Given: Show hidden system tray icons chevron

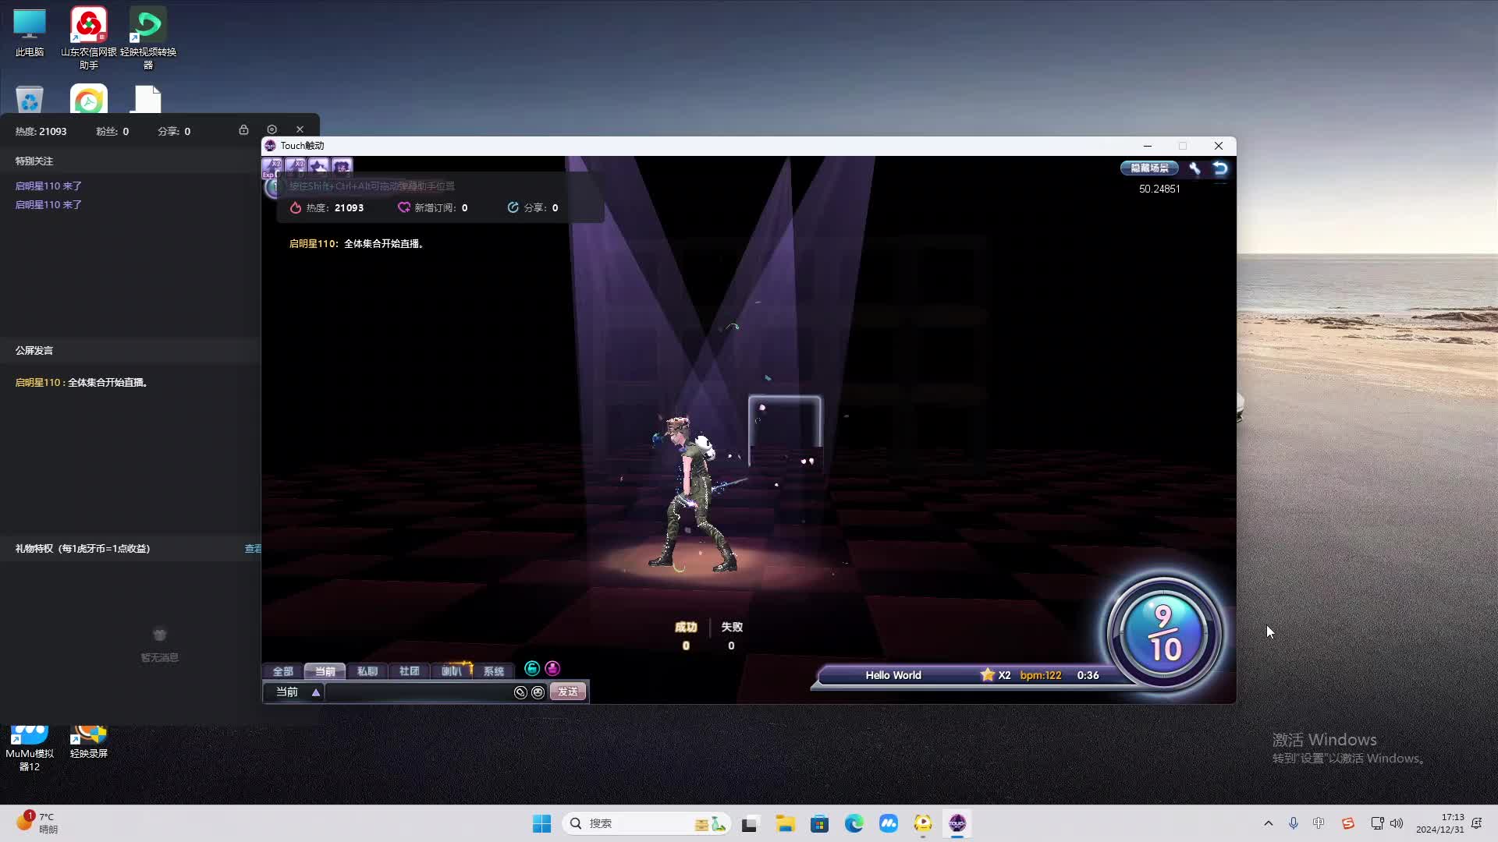Looking at the screenshot, I should pos(1268,823).
